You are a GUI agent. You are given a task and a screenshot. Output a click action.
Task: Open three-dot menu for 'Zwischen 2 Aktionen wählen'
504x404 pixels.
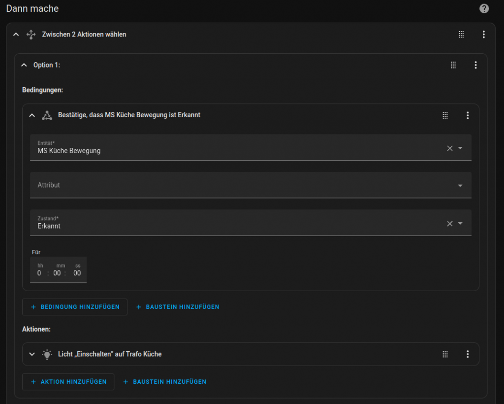point(483,34)
